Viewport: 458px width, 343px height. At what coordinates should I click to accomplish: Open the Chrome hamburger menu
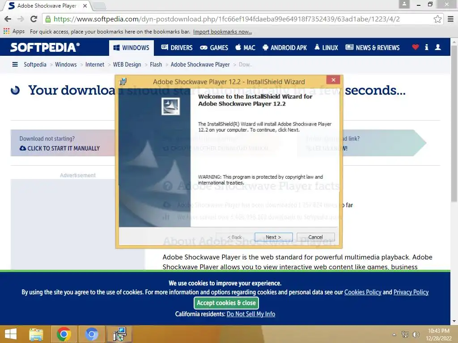(x=451, y=19)
